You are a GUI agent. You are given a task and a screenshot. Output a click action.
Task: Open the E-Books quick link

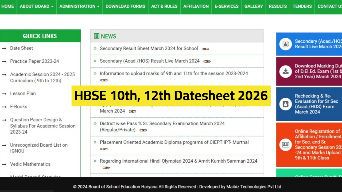[x=18, y=107]
